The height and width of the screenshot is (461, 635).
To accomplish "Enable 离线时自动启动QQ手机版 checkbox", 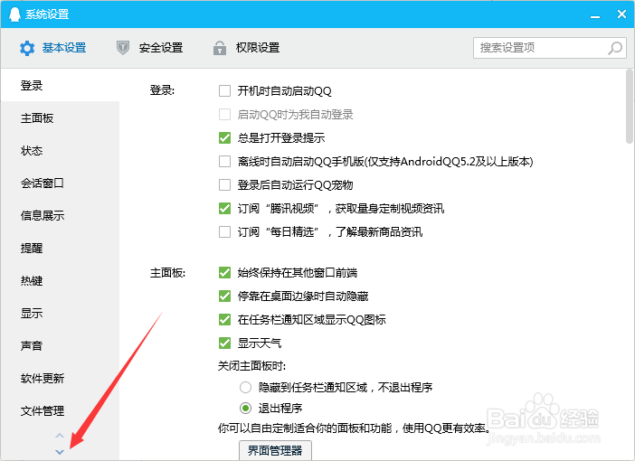I will tap(224, 162).
